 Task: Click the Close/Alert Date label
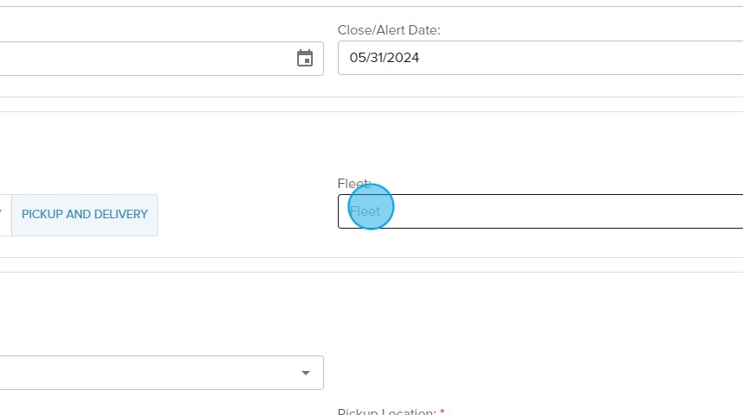click(389, 30)
